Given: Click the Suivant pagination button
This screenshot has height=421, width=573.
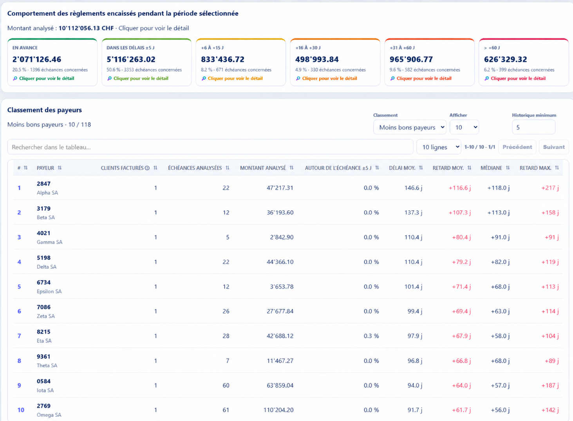Looking at the screenshot, I should (554, 147).
